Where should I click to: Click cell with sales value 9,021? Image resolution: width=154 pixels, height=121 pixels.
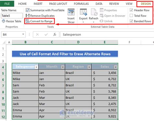(x=105, y=116)
